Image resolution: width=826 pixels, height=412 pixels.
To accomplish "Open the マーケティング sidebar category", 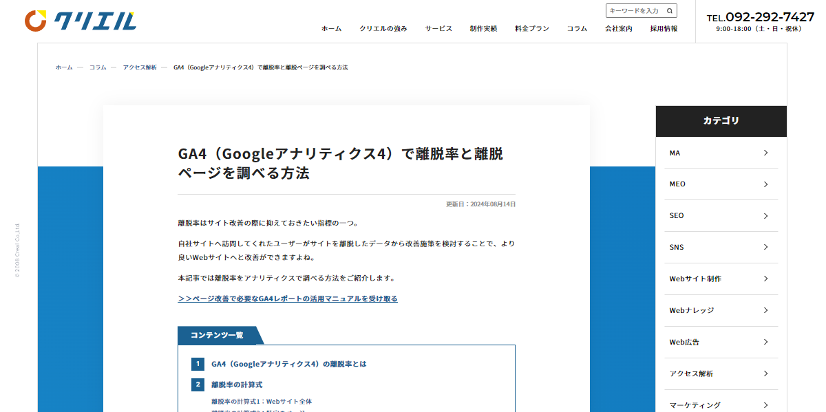I will 721,405.
